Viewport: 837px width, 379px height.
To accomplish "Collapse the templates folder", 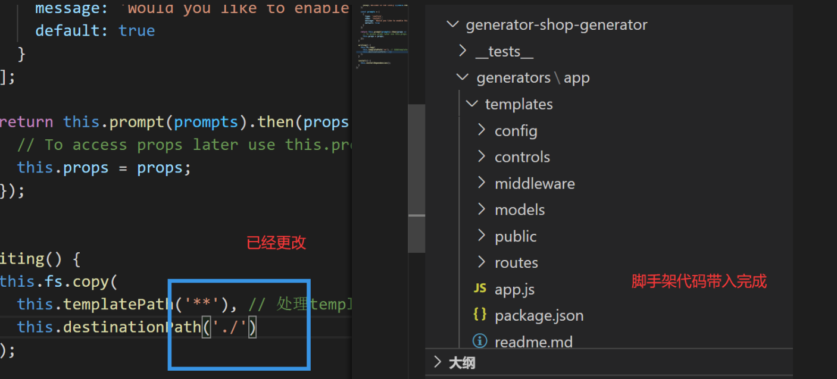I will pyautogui.click(x=472, y=104).
